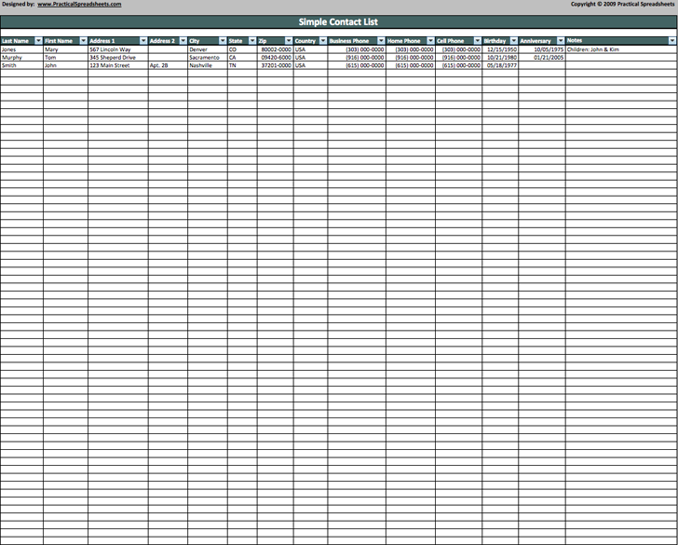
Task: Select Cell Phone (615) 000-0000 cell
Action: 459,65
